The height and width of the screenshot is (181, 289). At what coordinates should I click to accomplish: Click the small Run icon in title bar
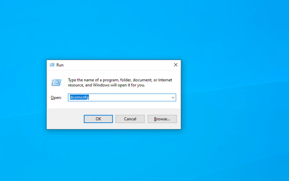point(52,65)
